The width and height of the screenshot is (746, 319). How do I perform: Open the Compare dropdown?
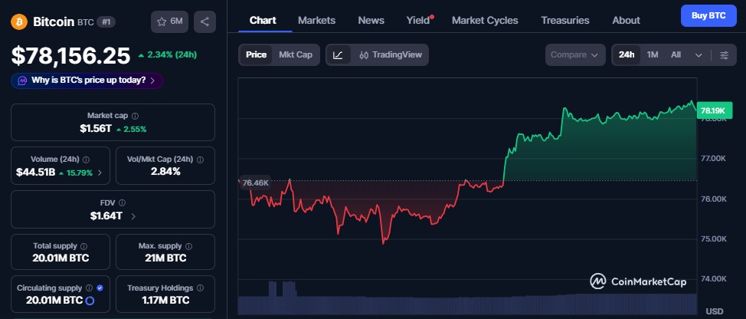pyautogui.click(x=575, y=54)
